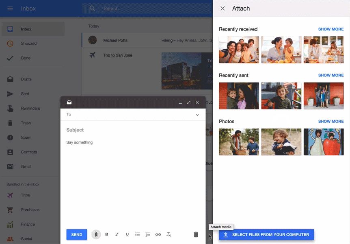Open the Finance chart icon
350x244 pixels.
pyautogui.click(x=11, y=224)
